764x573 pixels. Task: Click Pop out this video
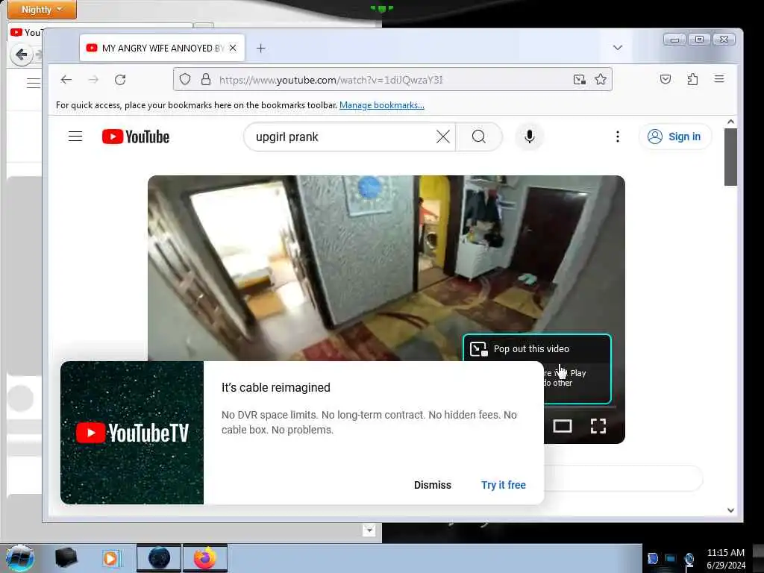click(x=531, y=349)
